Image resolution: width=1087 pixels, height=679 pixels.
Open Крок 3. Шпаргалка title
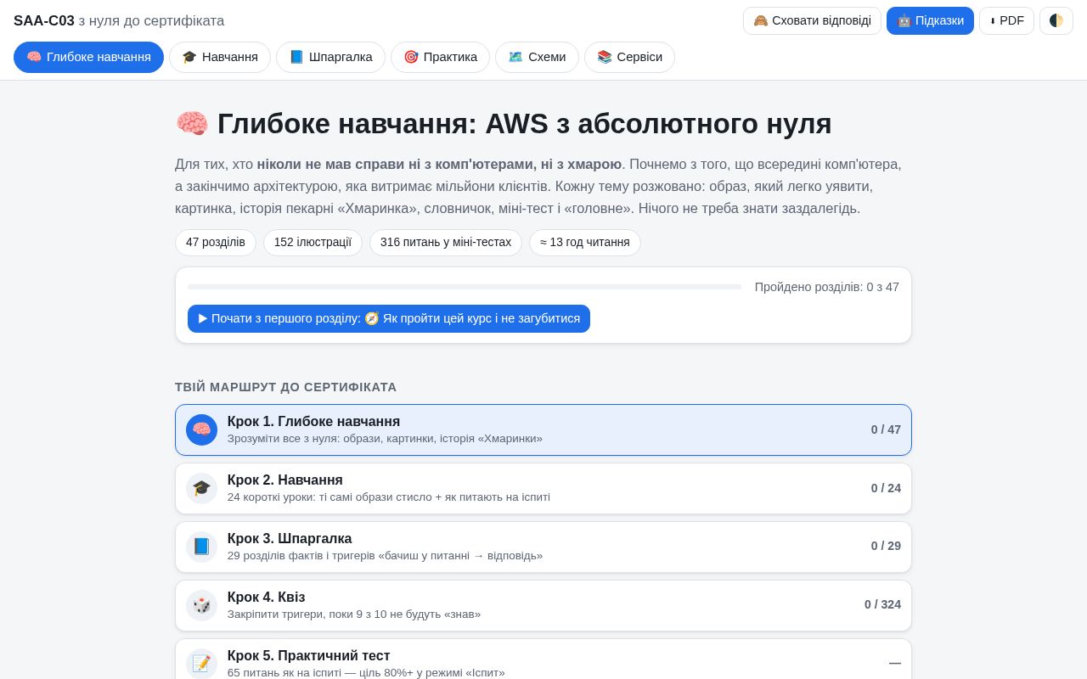point(290,539)
